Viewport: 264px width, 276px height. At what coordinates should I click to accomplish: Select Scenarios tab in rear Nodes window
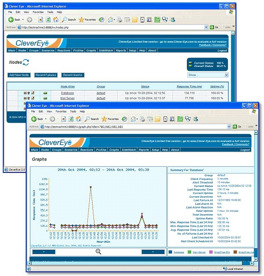tap(48, 51)
